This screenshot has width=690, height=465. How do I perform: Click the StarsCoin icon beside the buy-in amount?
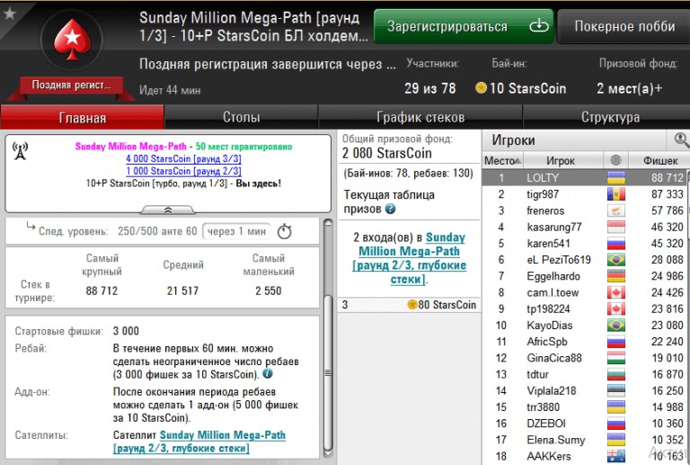(x=482, y=88)
